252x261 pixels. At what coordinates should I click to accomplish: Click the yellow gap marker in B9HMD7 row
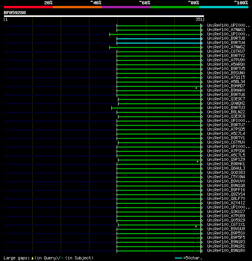(x=196, y=88)
